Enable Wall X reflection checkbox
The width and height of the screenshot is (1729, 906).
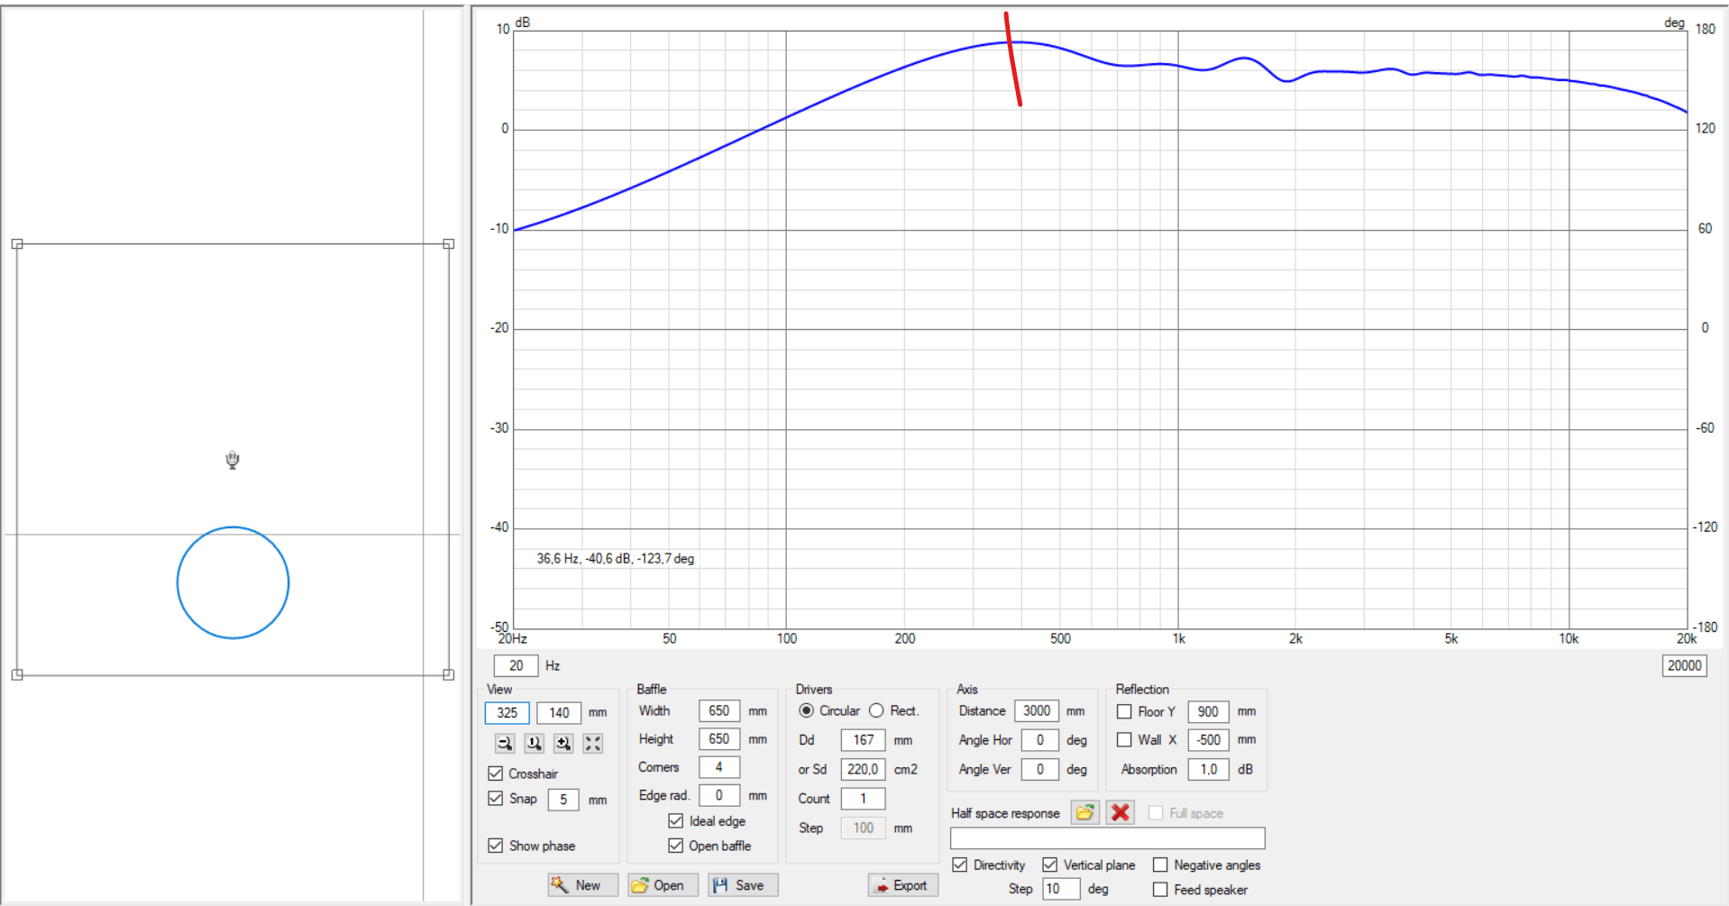(1124, 740)
